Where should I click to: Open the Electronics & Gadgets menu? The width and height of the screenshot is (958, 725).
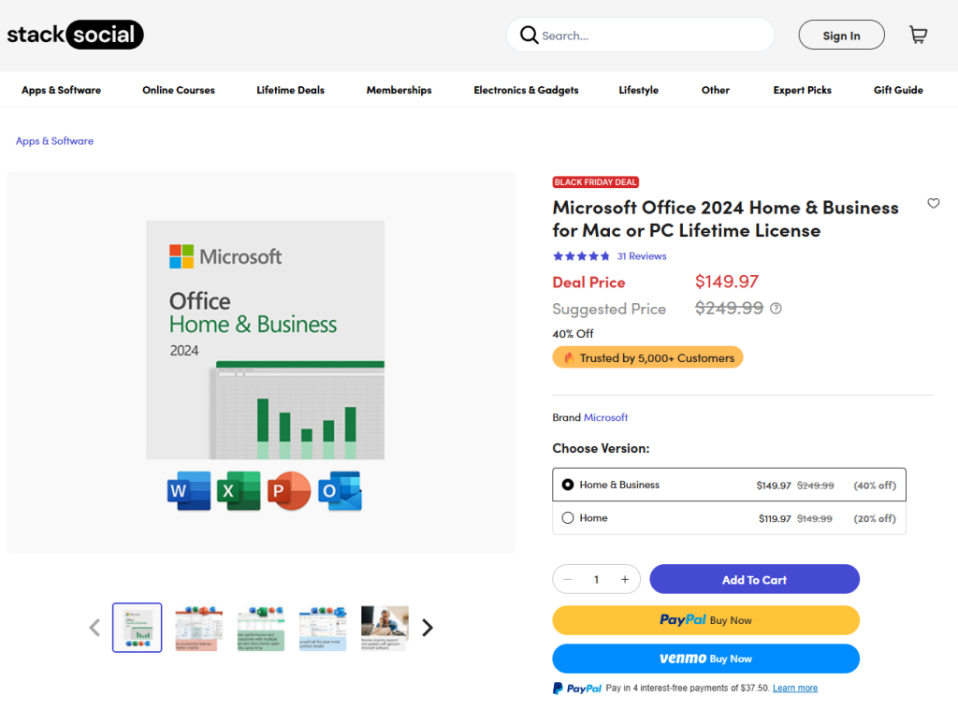[526, 90]
